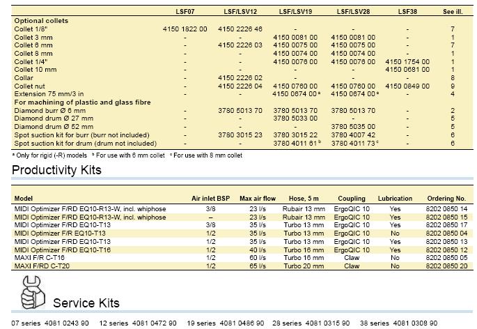The width and height of the screenshot is (477, 329).
Task: Select service kit number '4081 0308 90'
Action: click(x=415, y=323)
